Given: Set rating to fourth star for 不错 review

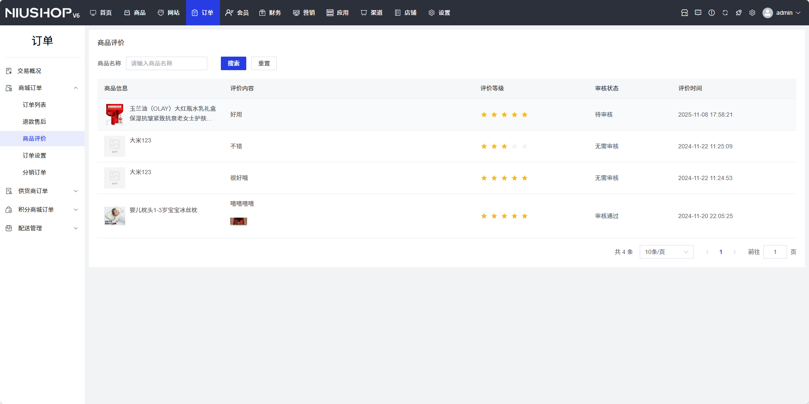Looking at the screenshot, I should (514, 146).
